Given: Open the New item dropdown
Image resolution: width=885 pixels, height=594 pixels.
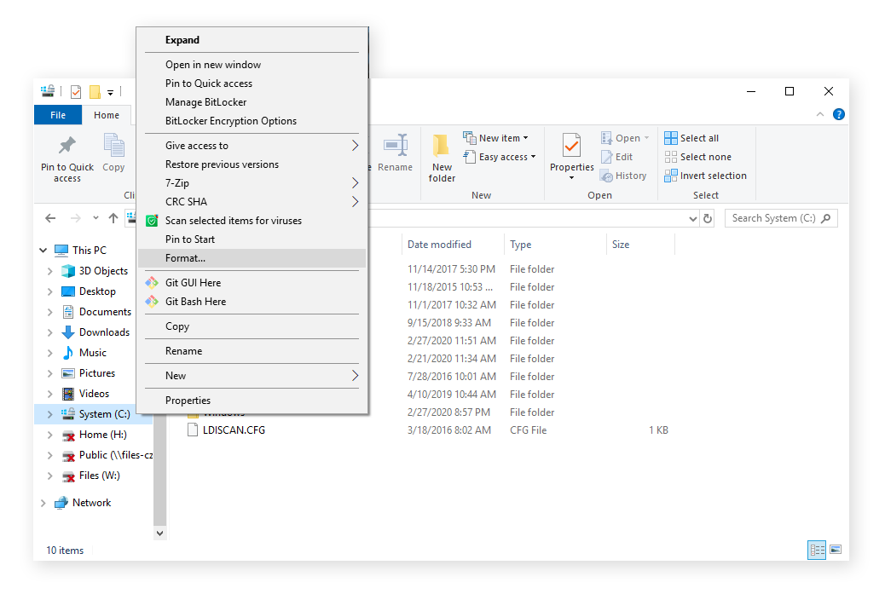Looking at the screenshot, I should [x=496, y=137].
